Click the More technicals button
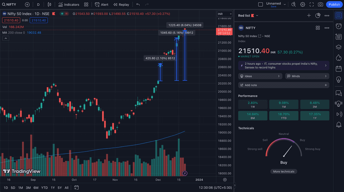Viewport: 344px width, 192px height. pos(283,171)
